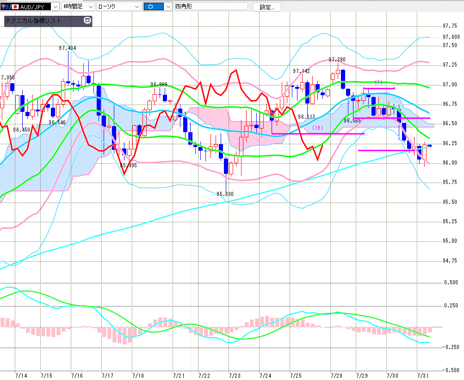This screenshot has width=464, height=380.
Task: Click the positive 0.250 MACD axis label
Action: point(451,306)
